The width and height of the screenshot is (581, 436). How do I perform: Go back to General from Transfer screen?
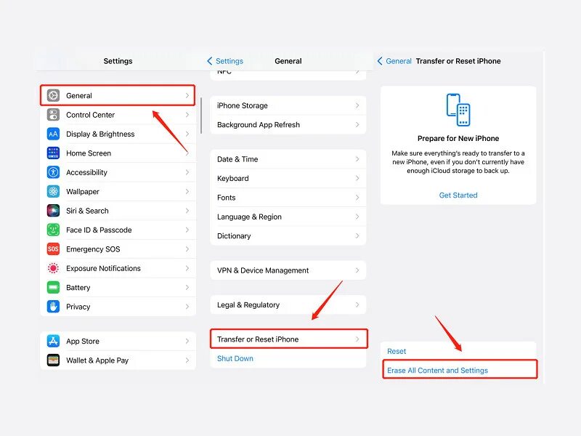tap(394, 61)
